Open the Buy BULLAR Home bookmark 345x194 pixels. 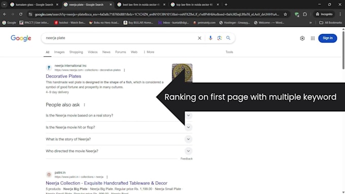tap(139, 23)
